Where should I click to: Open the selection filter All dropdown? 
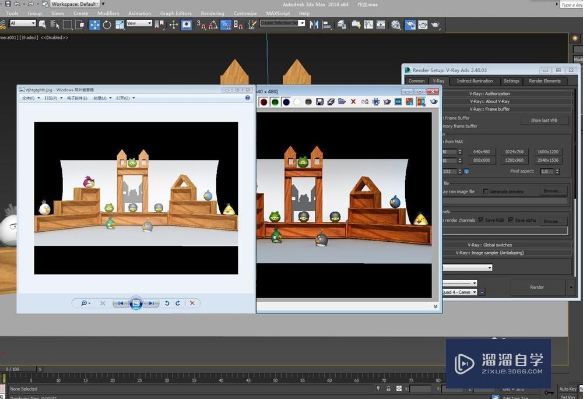[23, 23]
